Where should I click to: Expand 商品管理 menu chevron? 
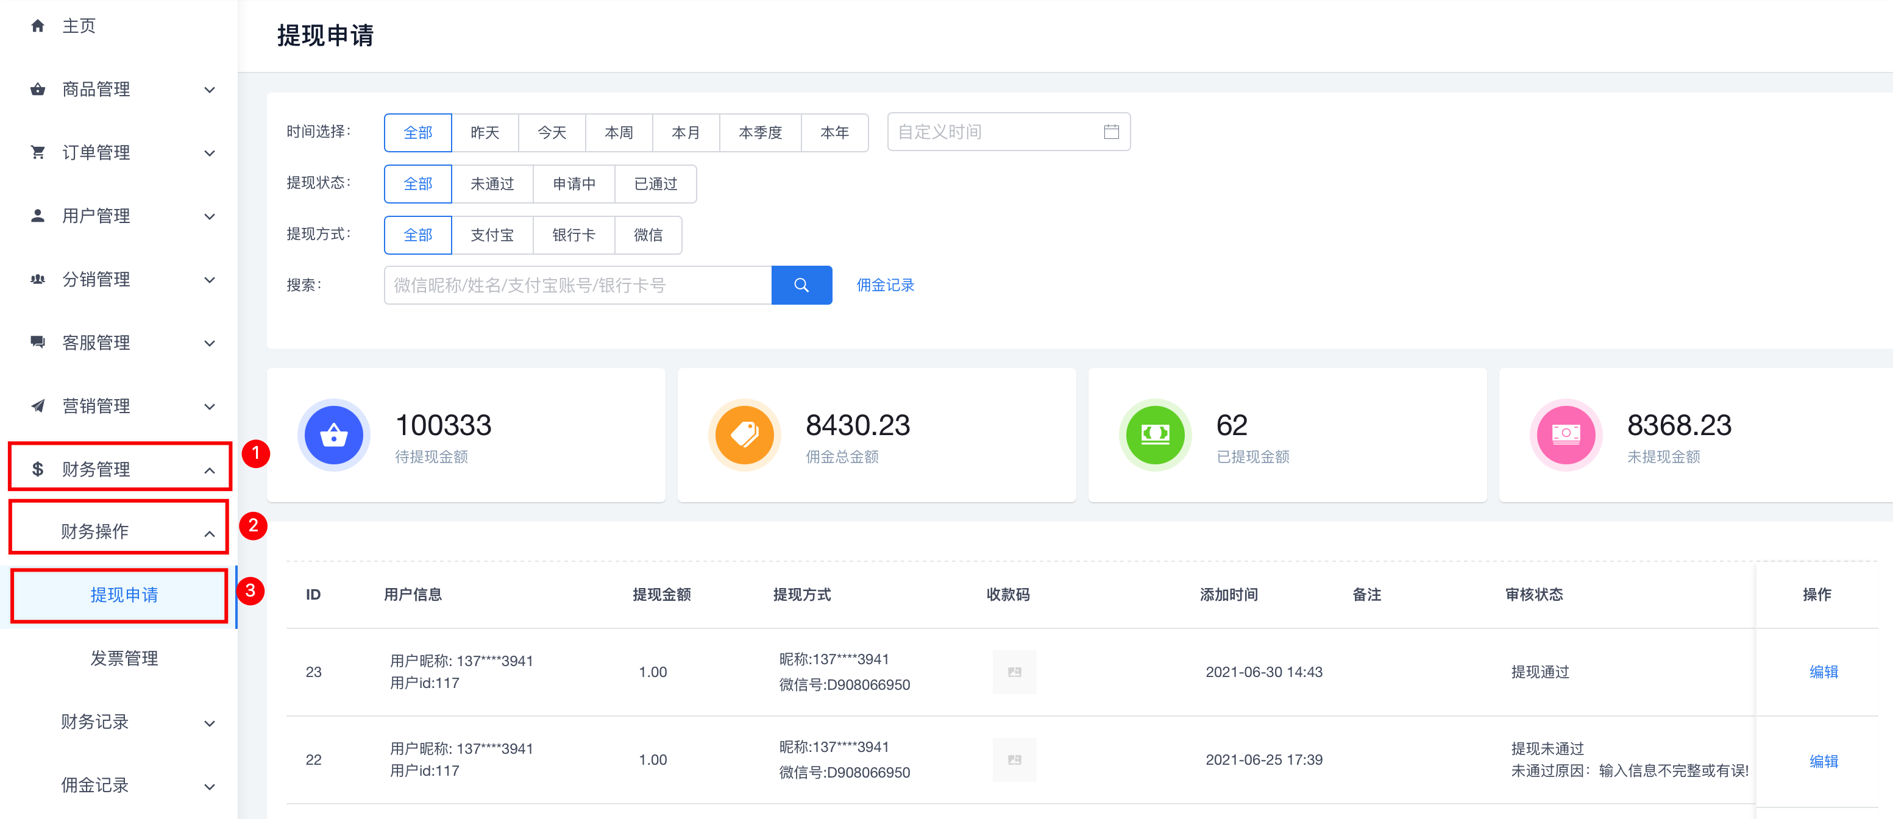210,90
